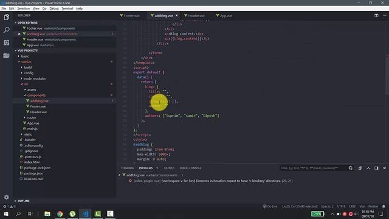389x219 pixels.
Task: Open File Explorer from the taskbar
Action: (x=47, y=214)
